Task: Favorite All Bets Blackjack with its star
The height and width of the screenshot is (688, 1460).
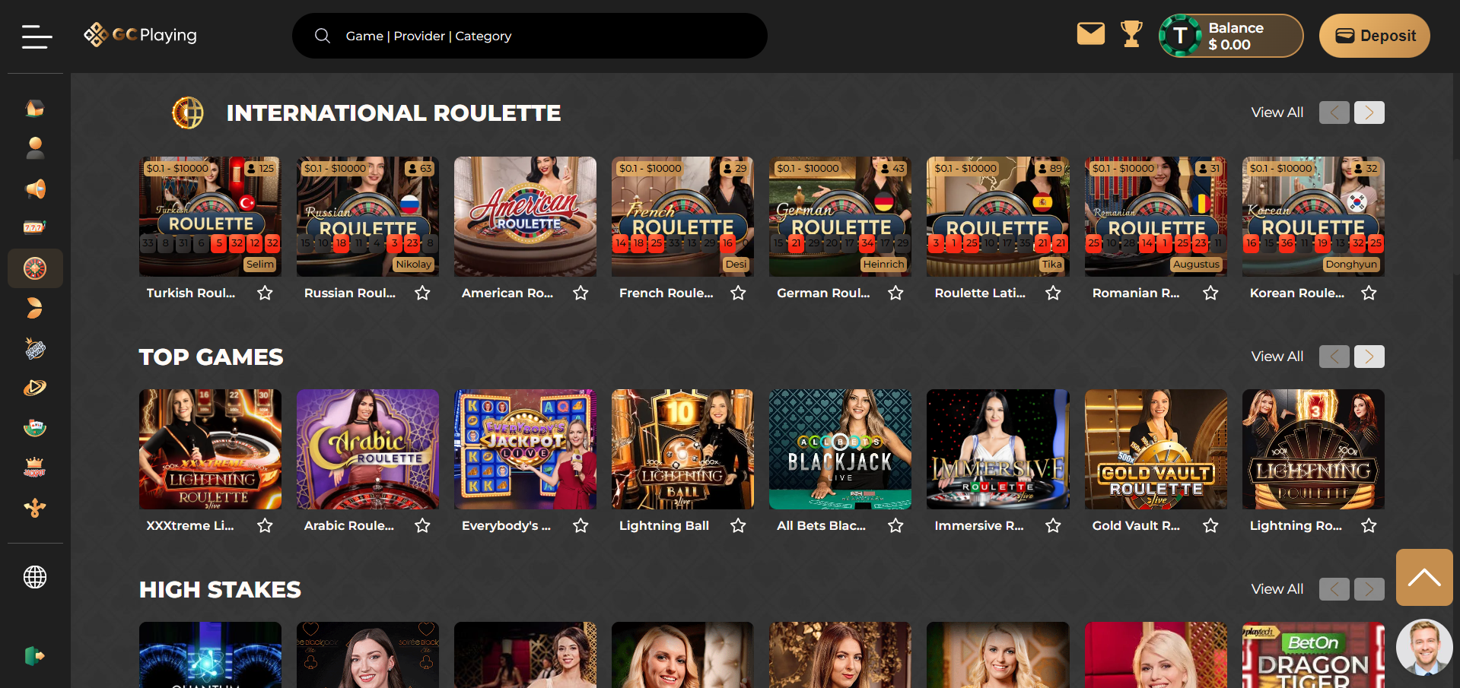Action: coord(895,525)
